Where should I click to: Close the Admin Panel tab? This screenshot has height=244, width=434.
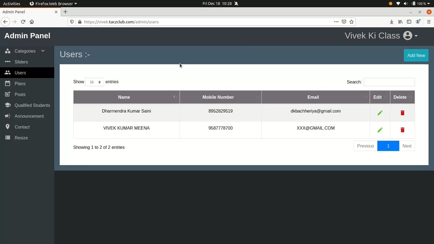[56, 12]
